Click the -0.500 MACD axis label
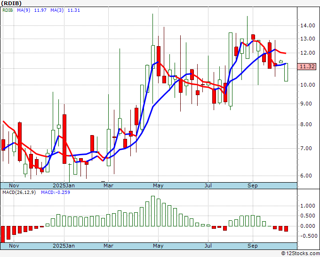Screen dimensions: 320x257 pos(307,236)
